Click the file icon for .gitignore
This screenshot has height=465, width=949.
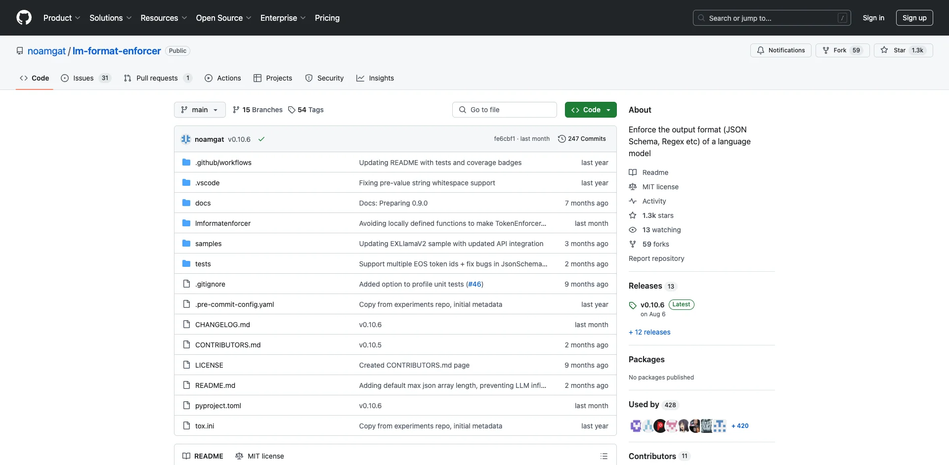coord(186,284)
